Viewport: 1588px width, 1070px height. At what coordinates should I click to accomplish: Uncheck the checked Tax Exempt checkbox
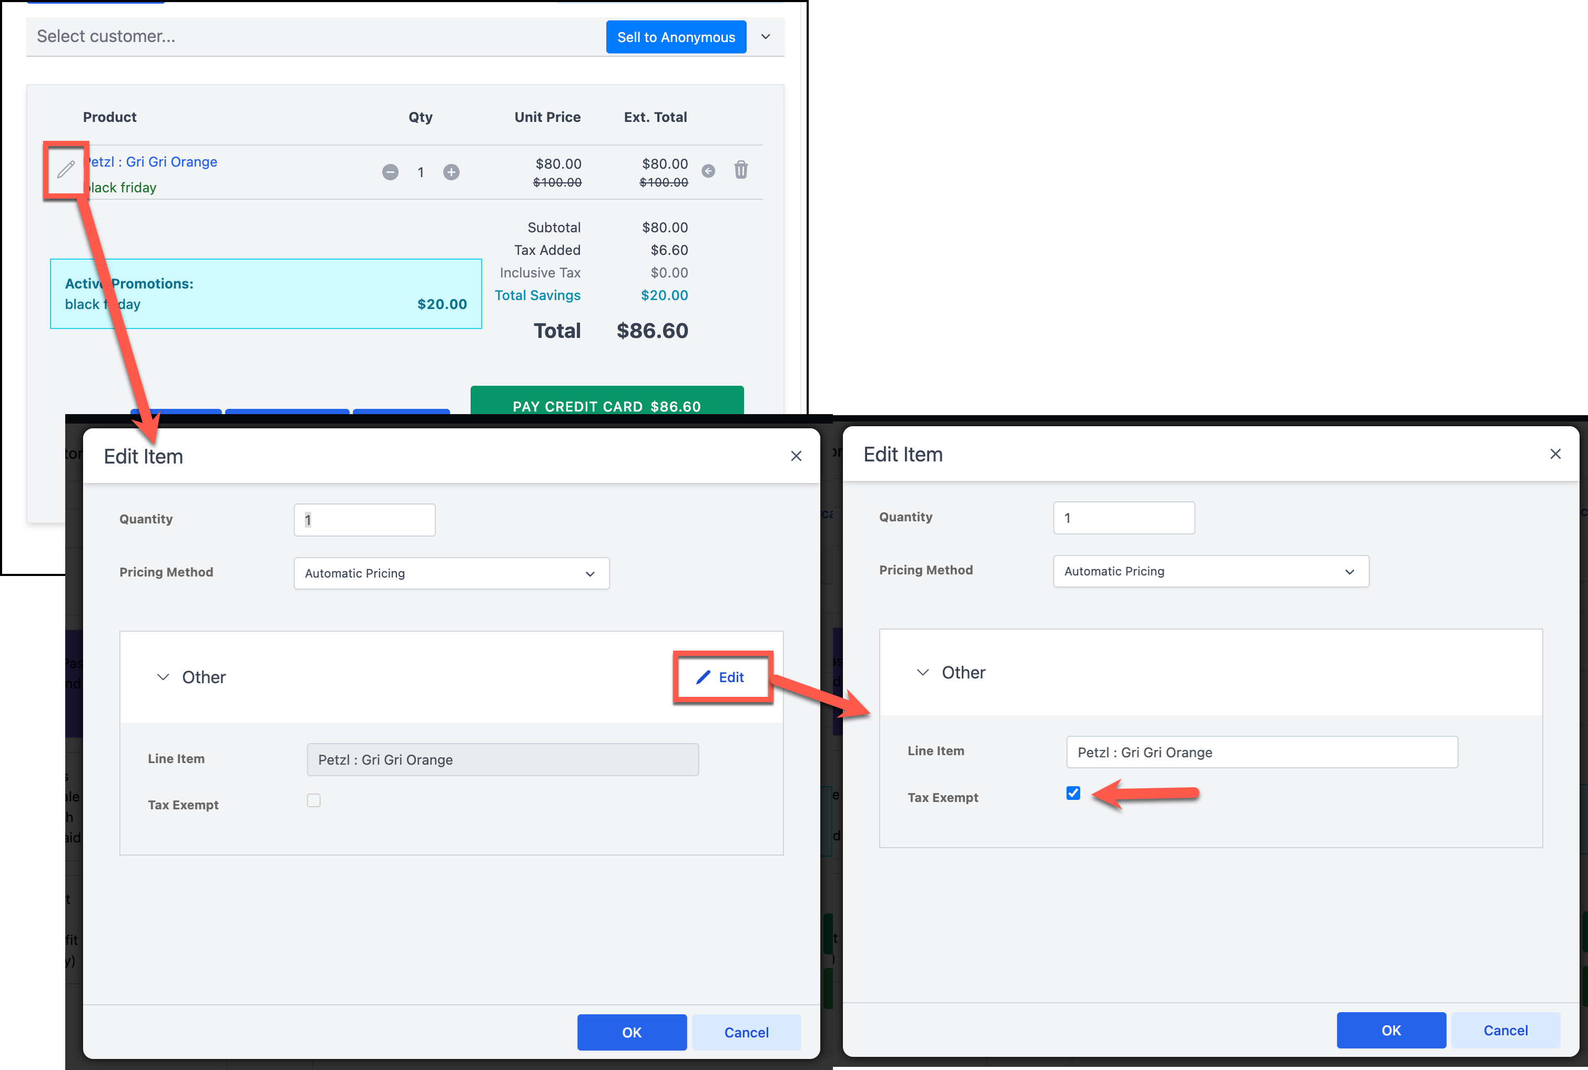pyautogui.click(x=1073, y=793)
